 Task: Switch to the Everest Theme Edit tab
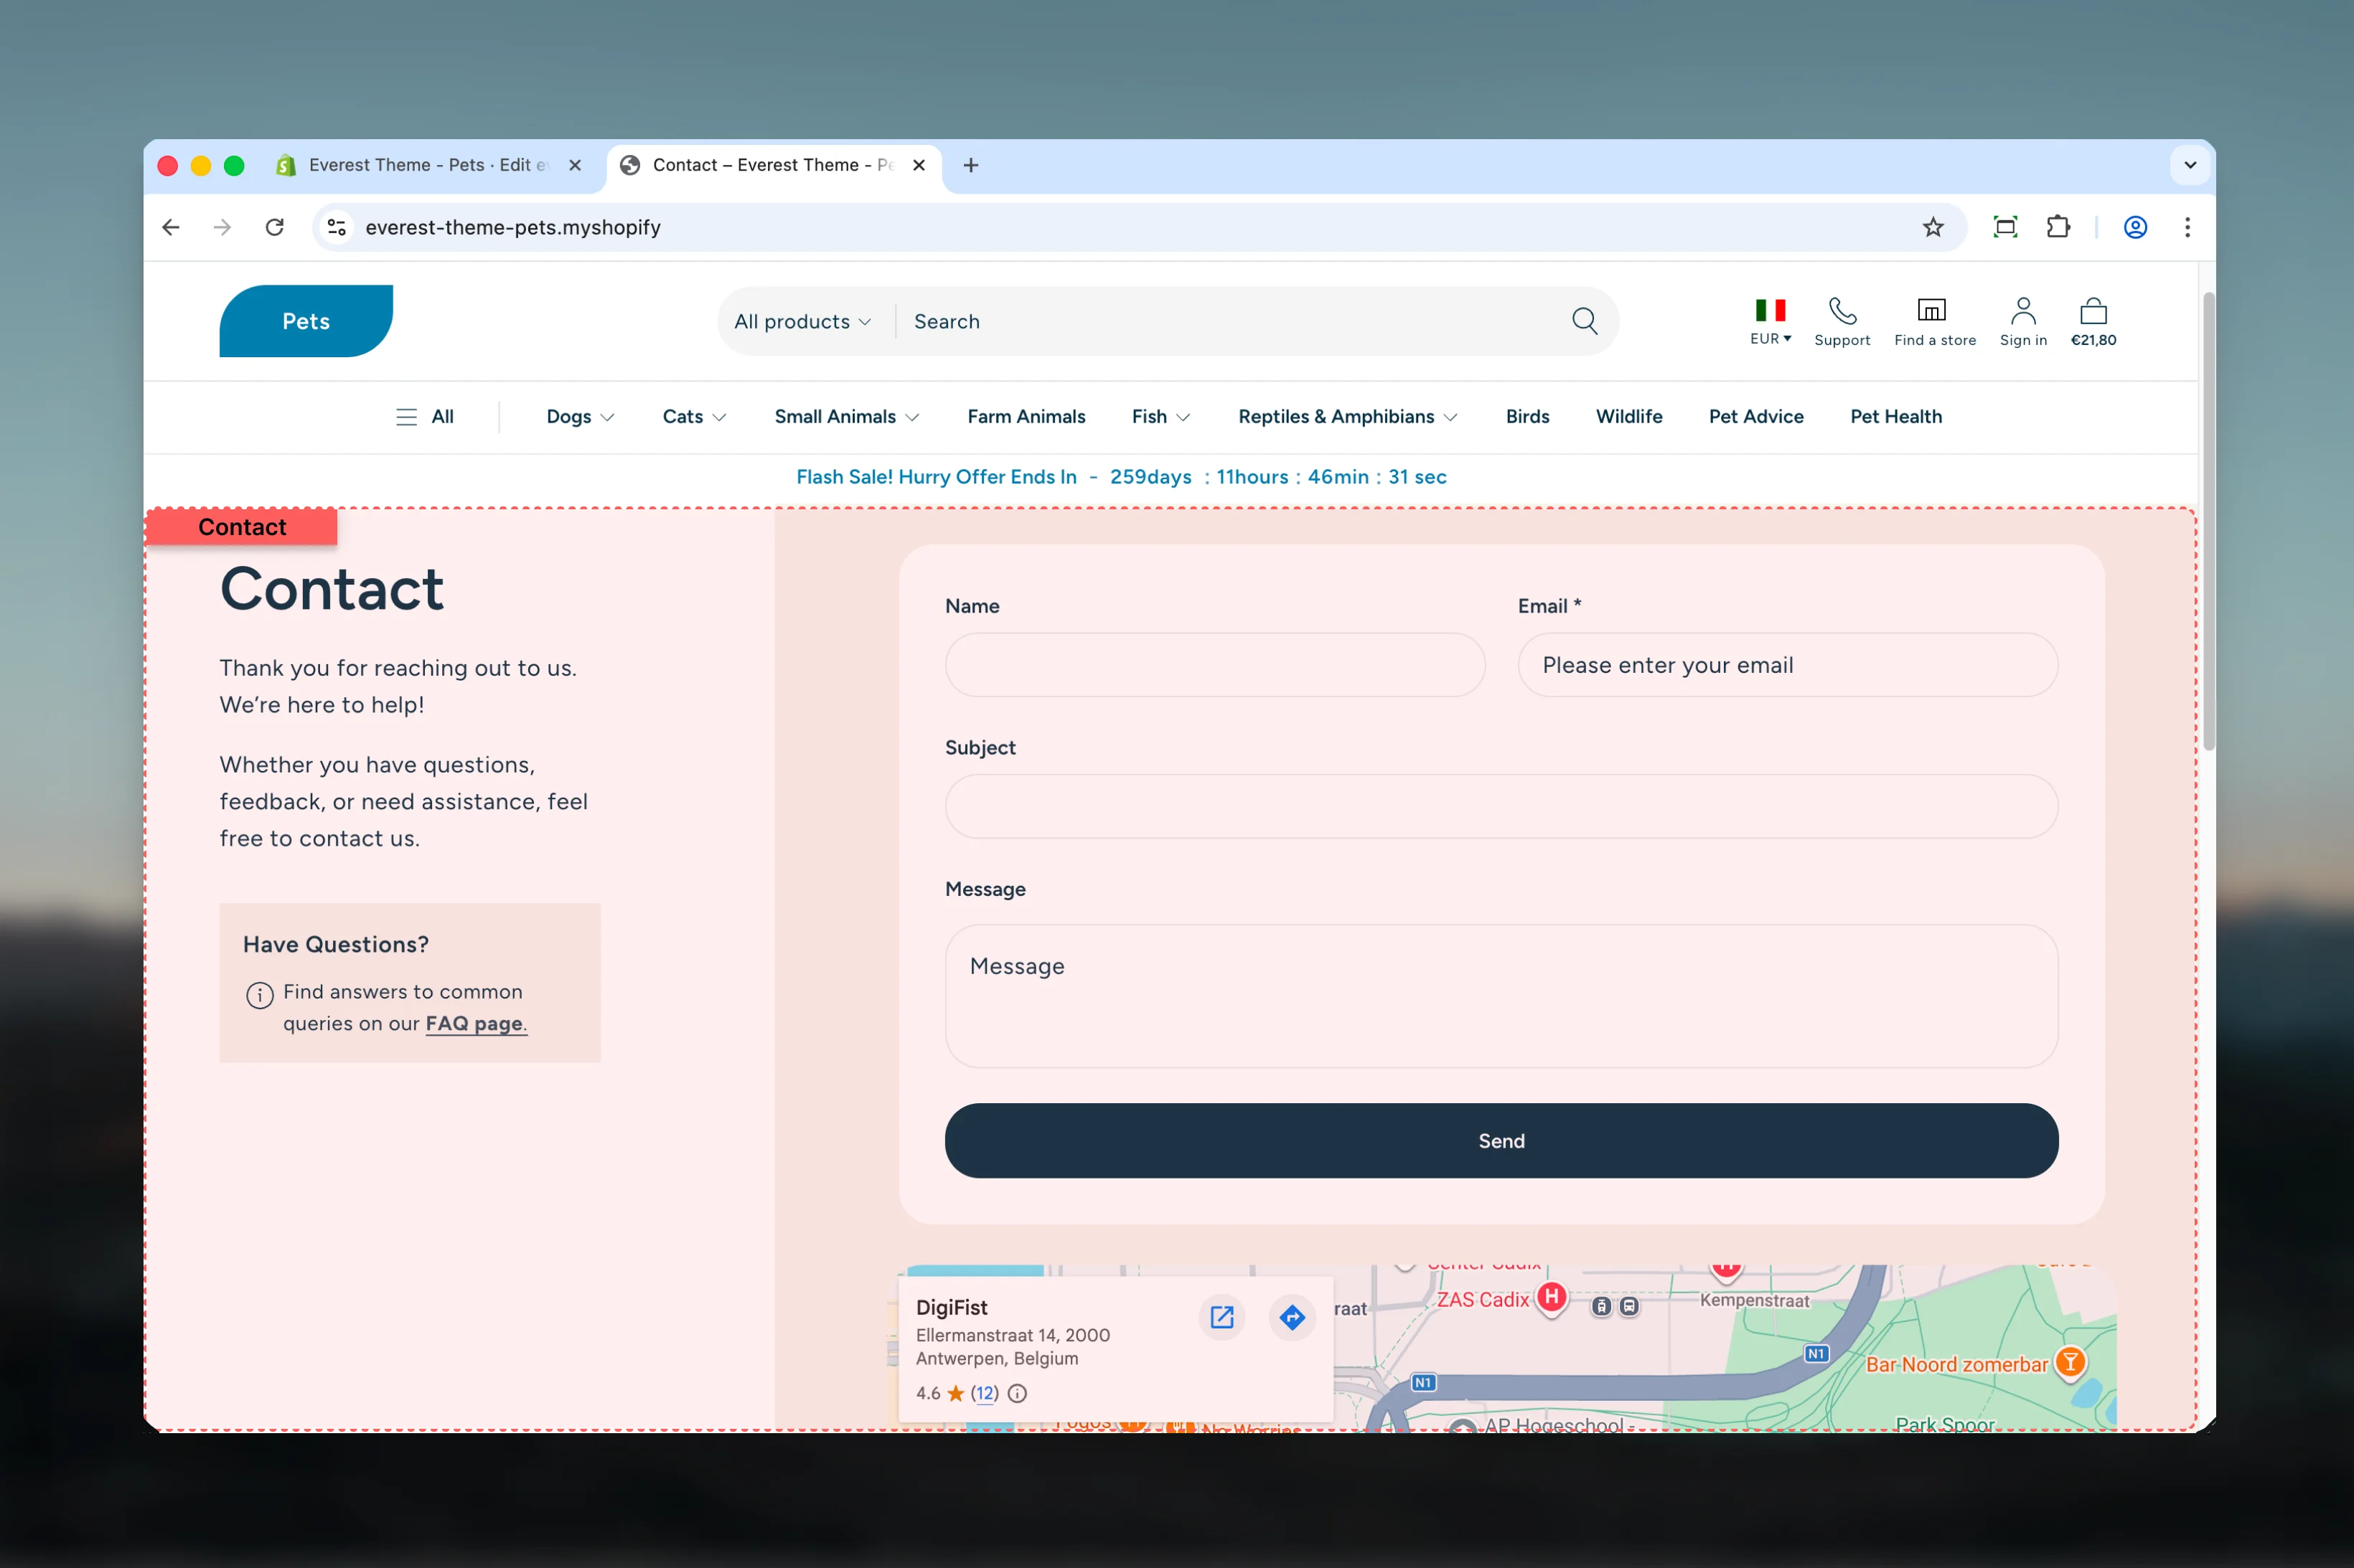point(430,165)
